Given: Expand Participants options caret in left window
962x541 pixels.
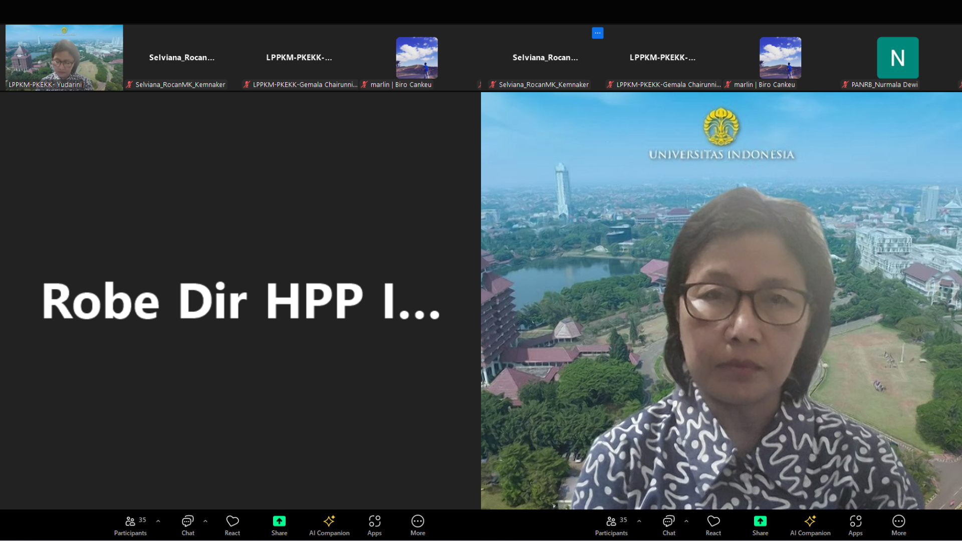Looking at the screenshot, I should click(158, 521).
